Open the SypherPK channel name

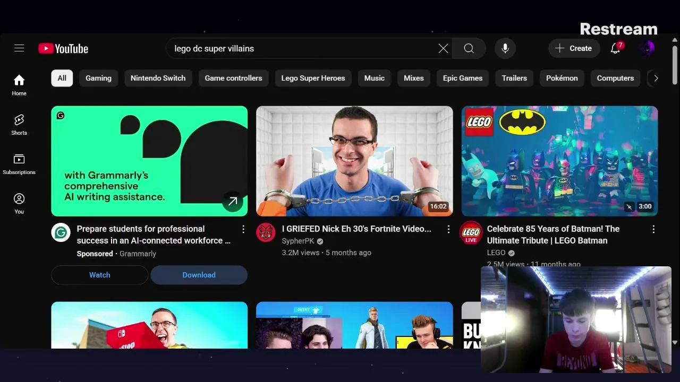(x=298, y=241)
